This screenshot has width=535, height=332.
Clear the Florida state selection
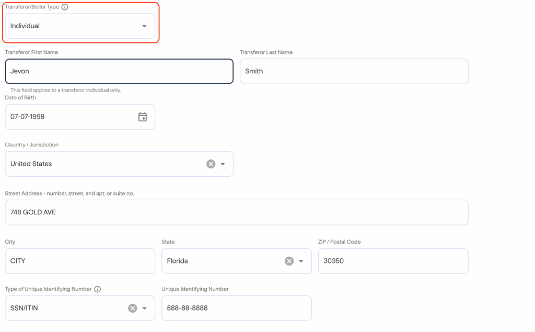click(x=289, y=261)
